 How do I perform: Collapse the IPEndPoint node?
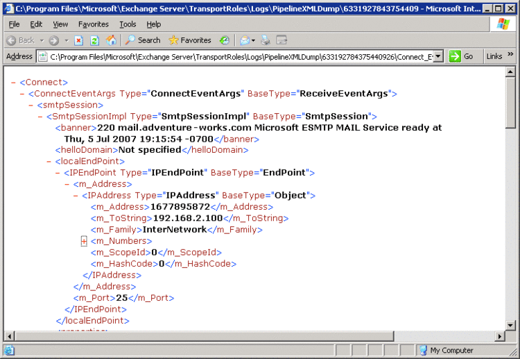(58, 173)
